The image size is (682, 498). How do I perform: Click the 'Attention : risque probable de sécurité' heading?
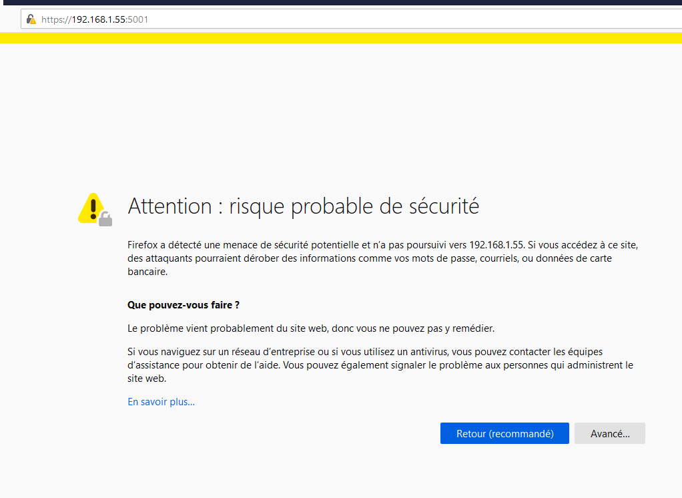click(x=303, y=206)
